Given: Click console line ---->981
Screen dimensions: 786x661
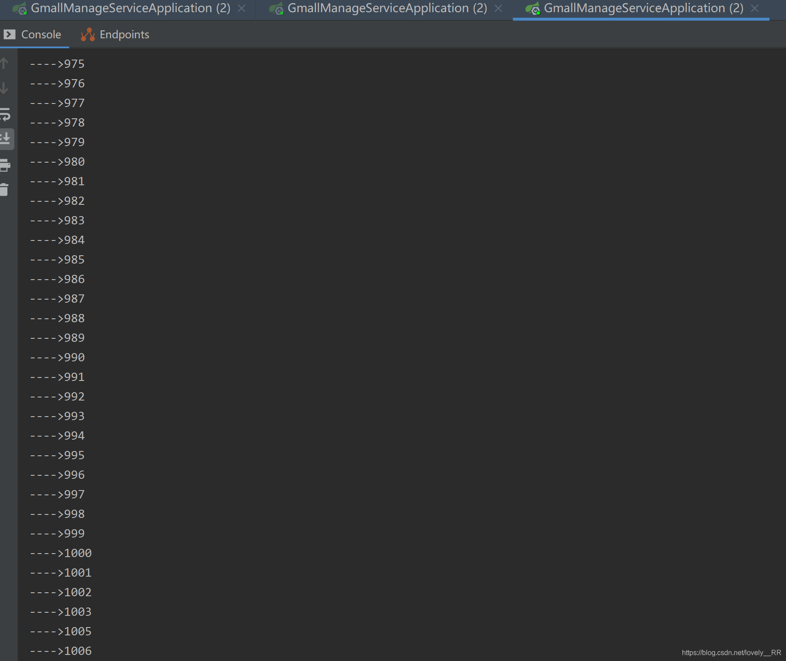Looking at the screenshot, I should (x=57, y=181).
